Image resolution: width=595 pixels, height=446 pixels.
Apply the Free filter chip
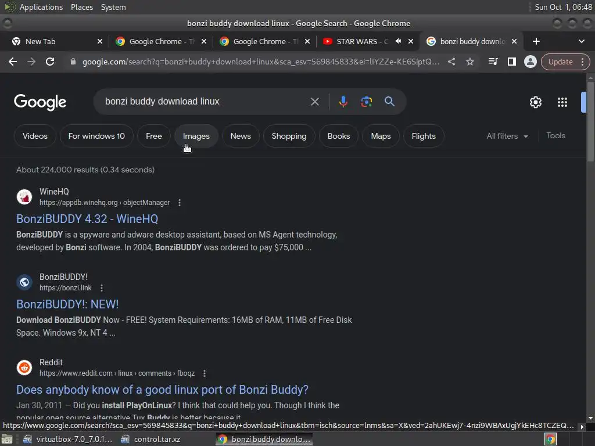[153, 136]
